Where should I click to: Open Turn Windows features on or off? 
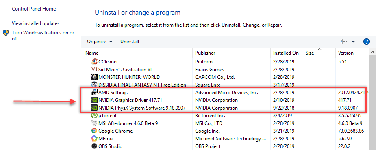point(43,36)
